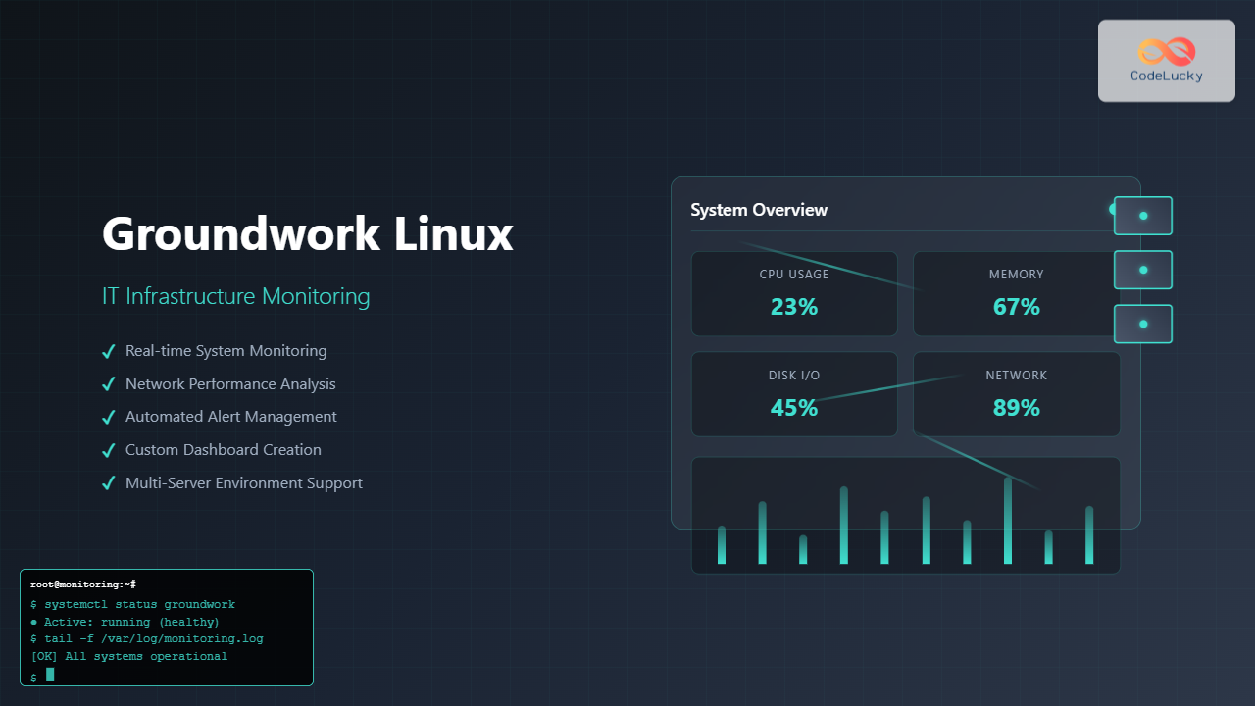Click the blinking cursor at the terminal prompt
The width and height of the screenshot is (1255, 706).
coord(49,675)
